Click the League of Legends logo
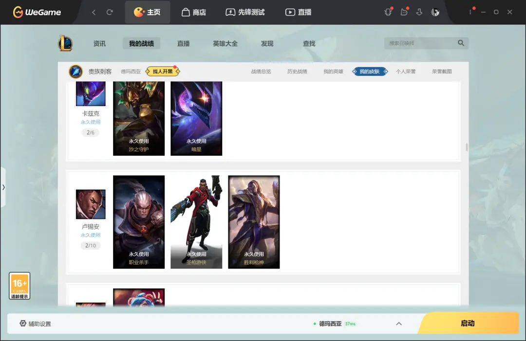 coord(65,43)
